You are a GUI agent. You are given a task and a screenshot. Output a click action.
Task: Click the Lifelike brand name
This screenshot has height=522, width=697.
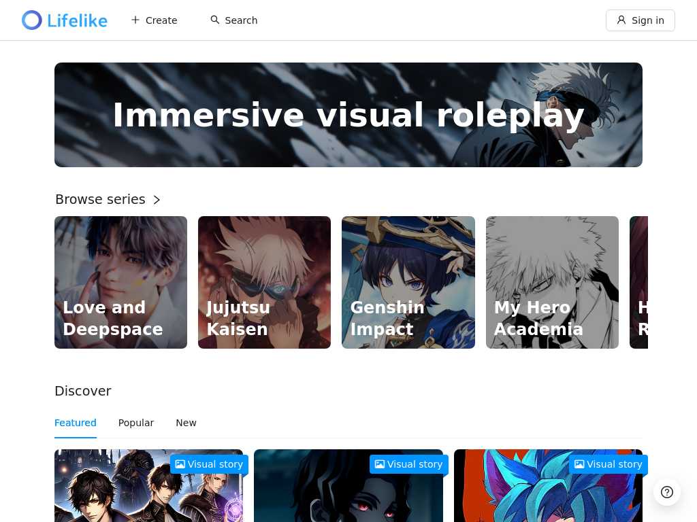point(78,21)
